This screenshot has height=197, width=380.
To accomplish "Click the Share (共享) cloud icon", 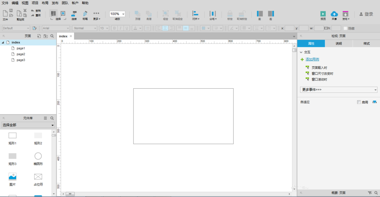I will point(334,14).
